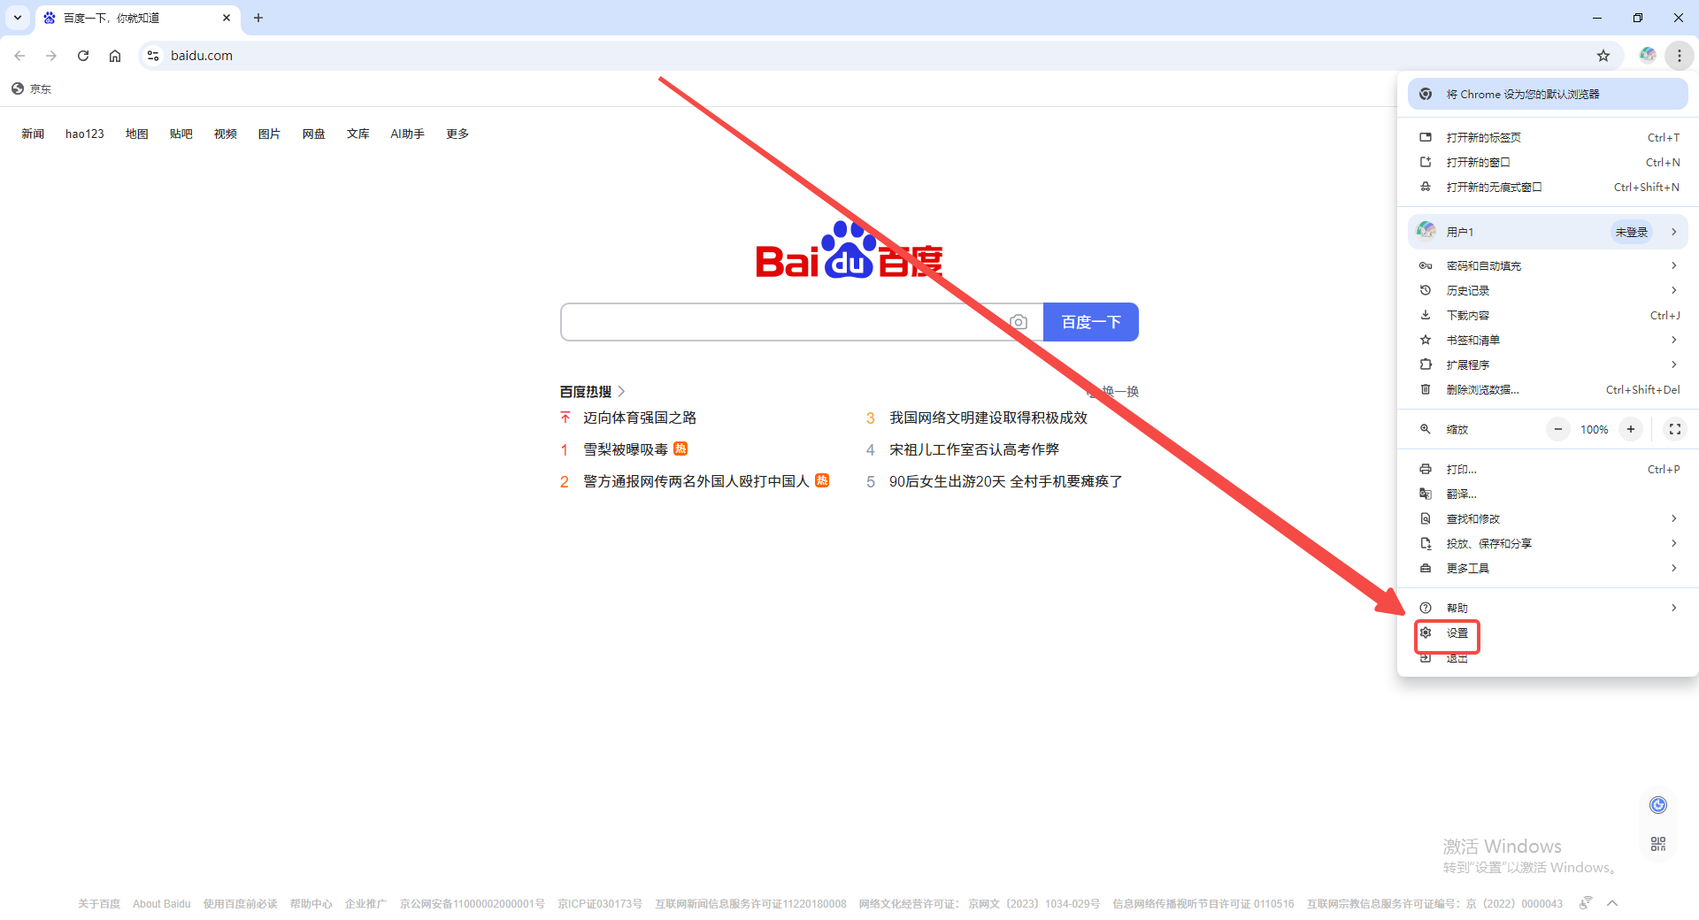The width and height of the screenshot is (1699, 920).
Task: Click the QR code icon at bottom right
Action: point(1658,844)
